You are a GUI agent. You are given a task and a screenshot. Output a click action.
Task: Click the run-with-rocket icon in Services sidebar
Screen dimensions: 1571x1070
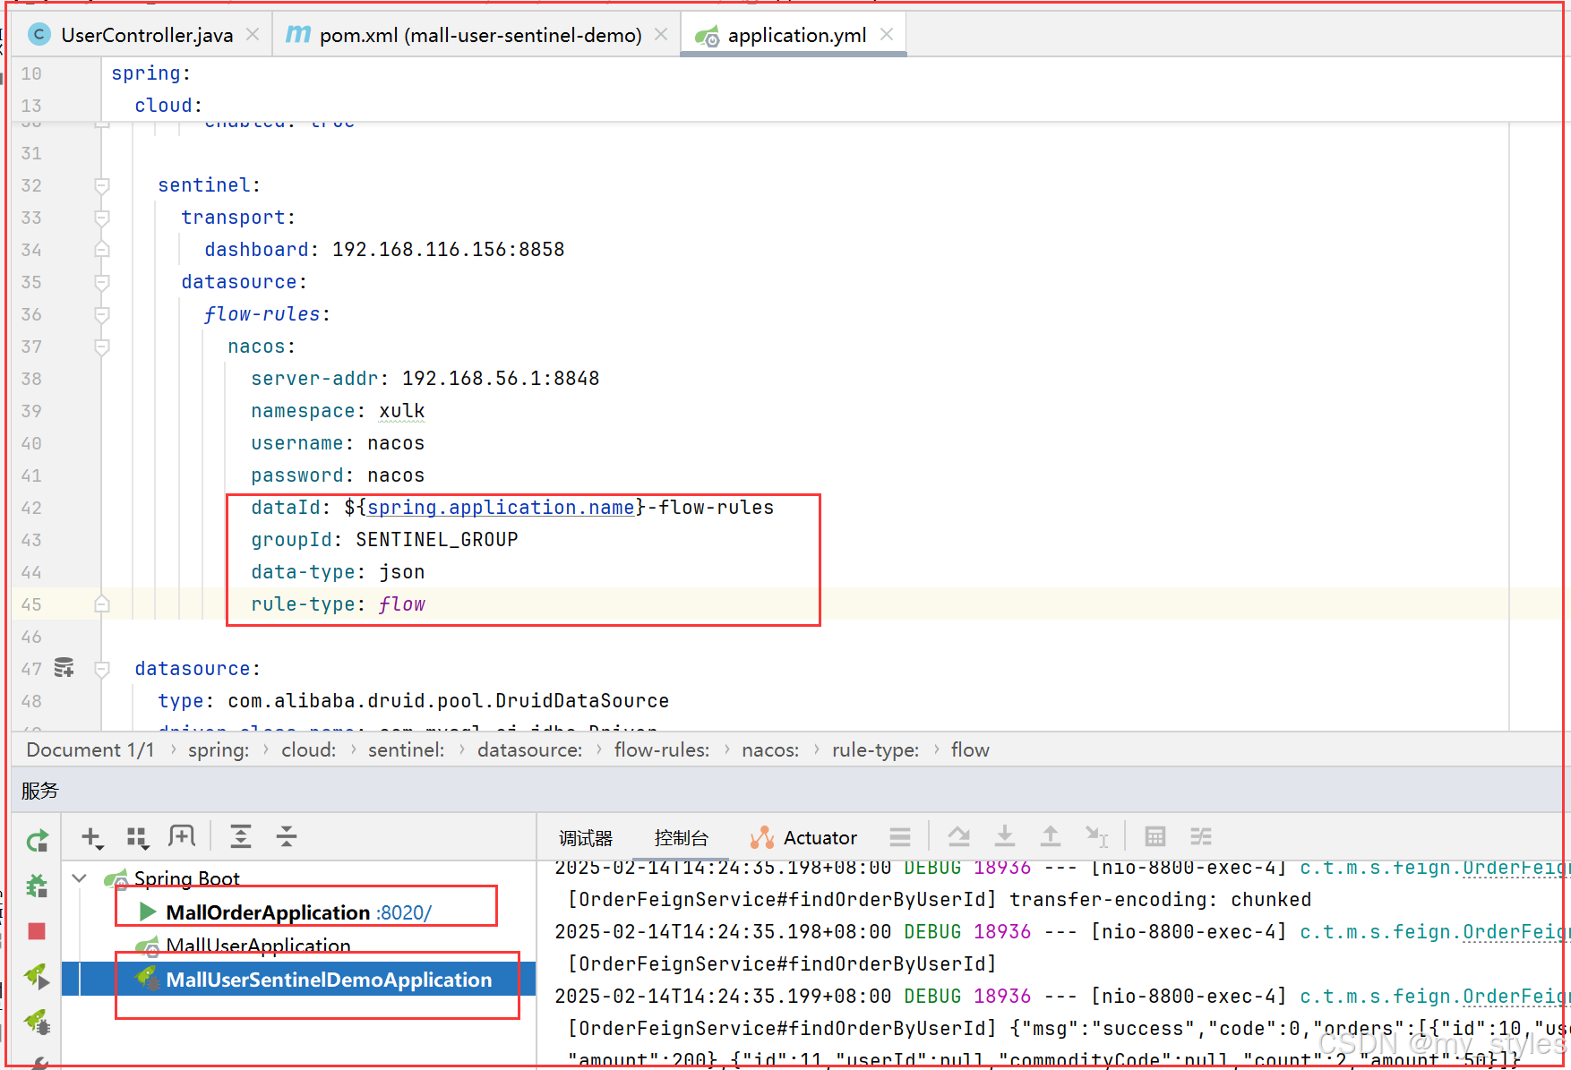tap(37, 976)
